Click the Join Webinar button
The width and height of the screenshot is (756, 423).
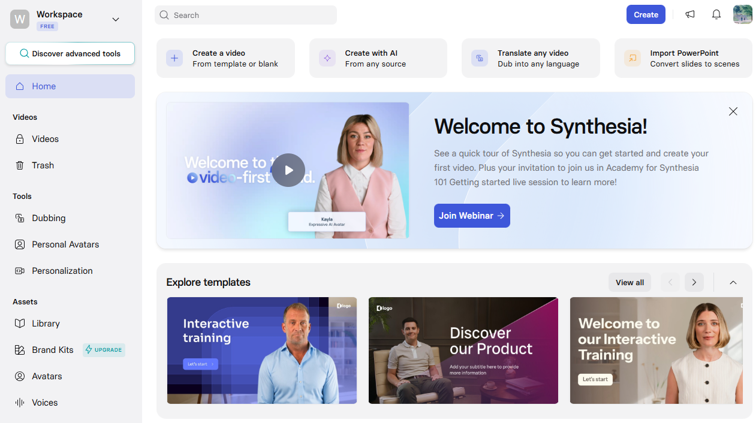(472, 216)
